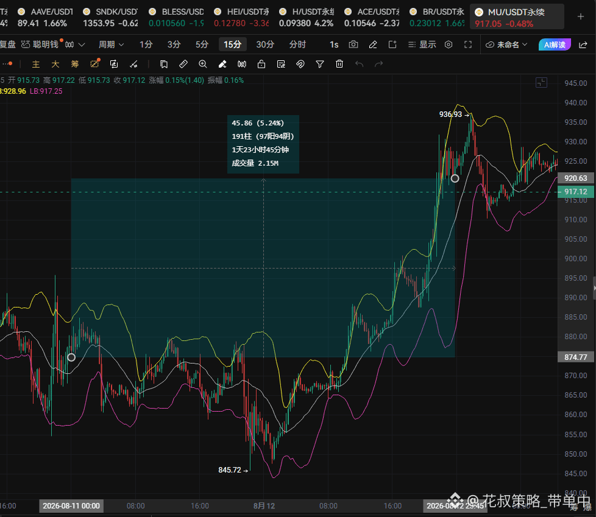This screenshot has width=596, height=517.
Task: Click the bookmark template icon
Action: [x=164, y=64]
